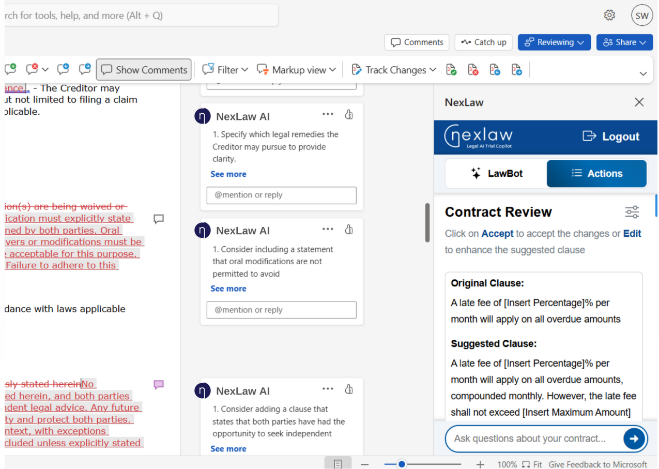Open more options on the independent advice comment

pos(328,389)
